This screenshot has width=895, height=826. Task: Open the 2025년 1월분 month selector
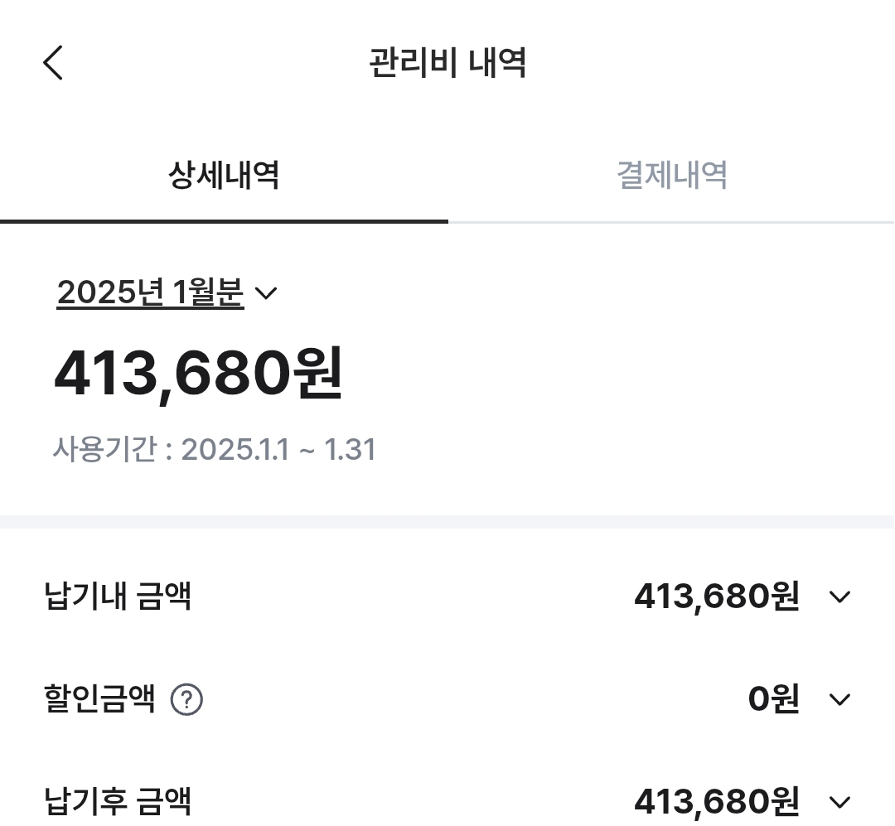[150, 292]
